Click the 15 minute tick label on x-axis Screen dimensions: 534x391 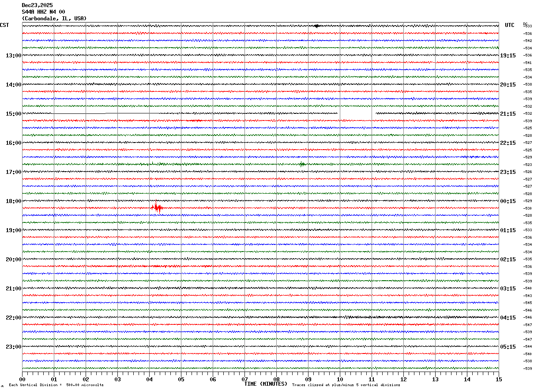498,379
